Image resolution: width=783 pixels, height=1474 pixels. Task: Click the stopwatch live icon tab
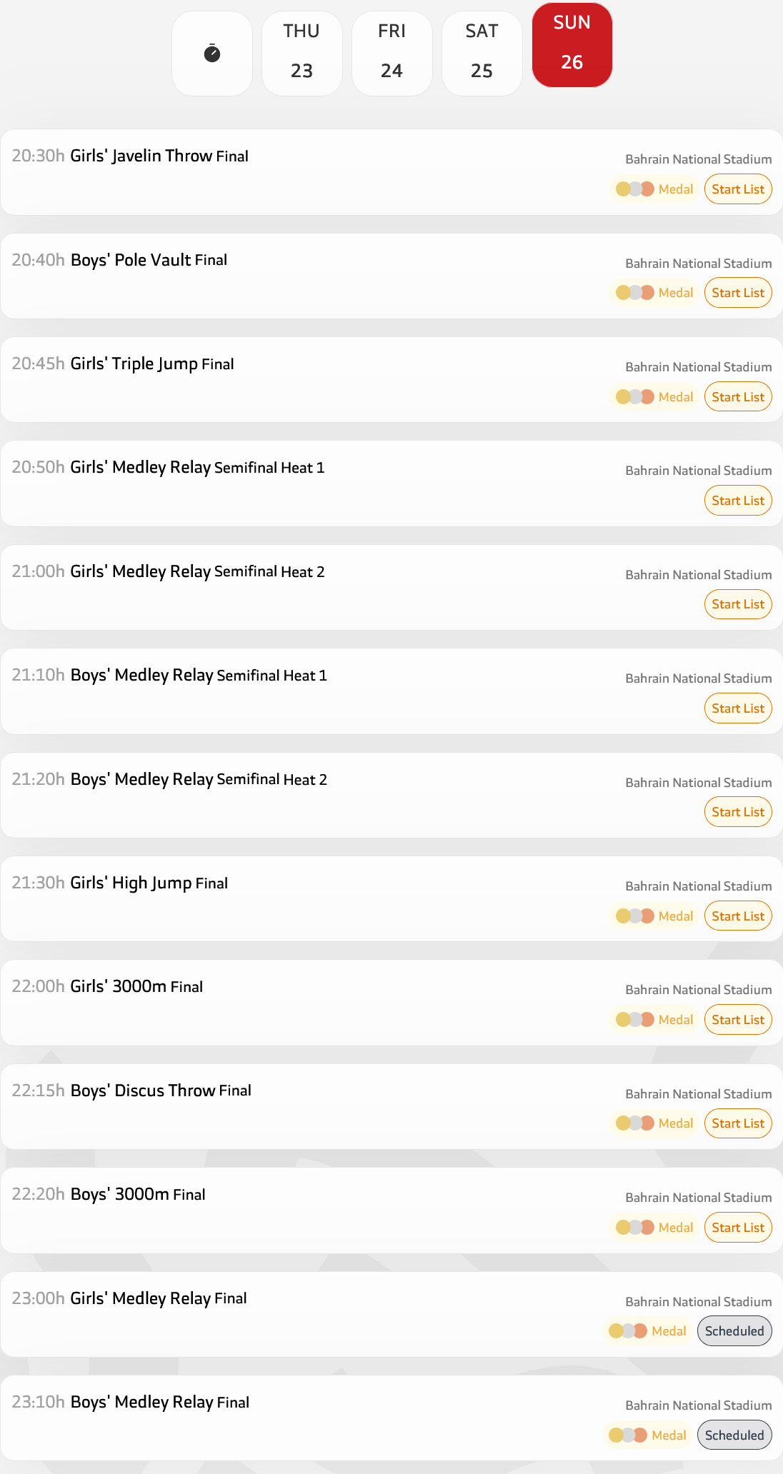(212, 54)
